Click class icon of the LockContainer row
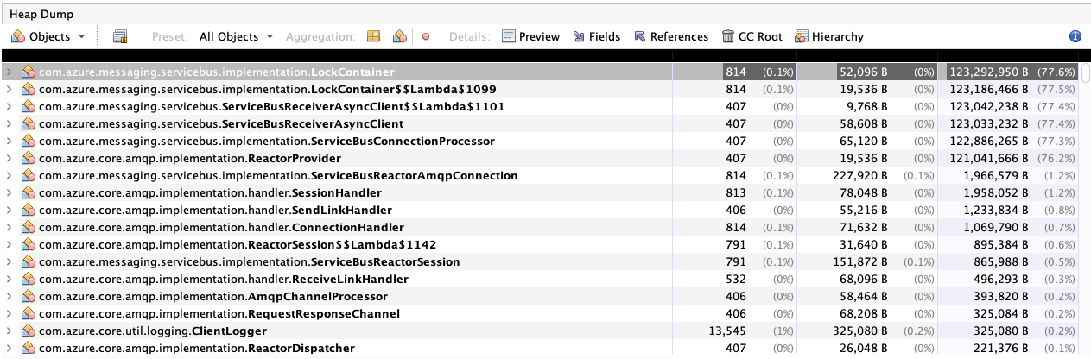The height and width of the screenshot is (359, 1091). pos(28,72)
